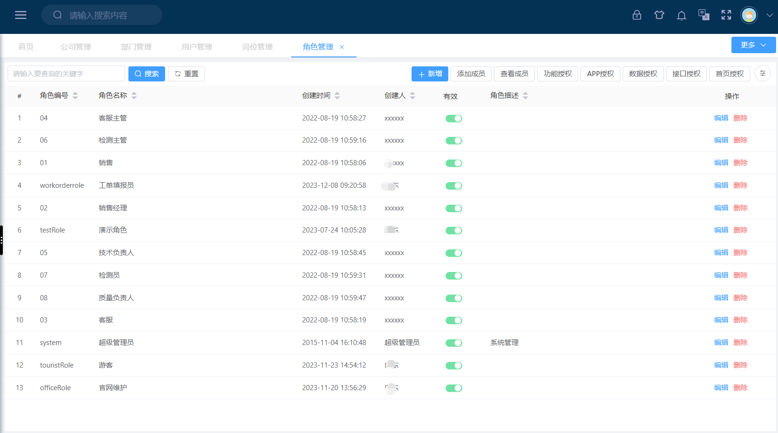The height and width of the screenshot is (433, 778).
Task: Sort by 角色编号 column
Action: (x=75, y=96)
